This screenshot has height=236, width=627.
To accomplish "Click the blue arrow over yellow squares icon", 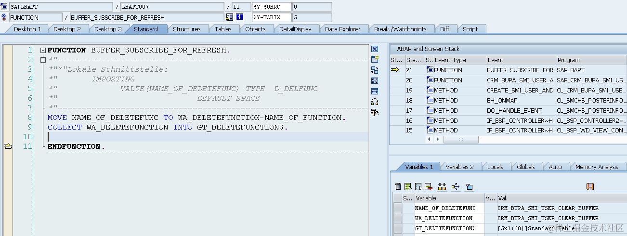I will pyautogui.click(x=456, y=186).
